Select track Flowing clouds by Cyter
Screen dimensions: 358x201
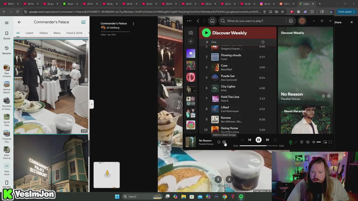coord(238,57)
